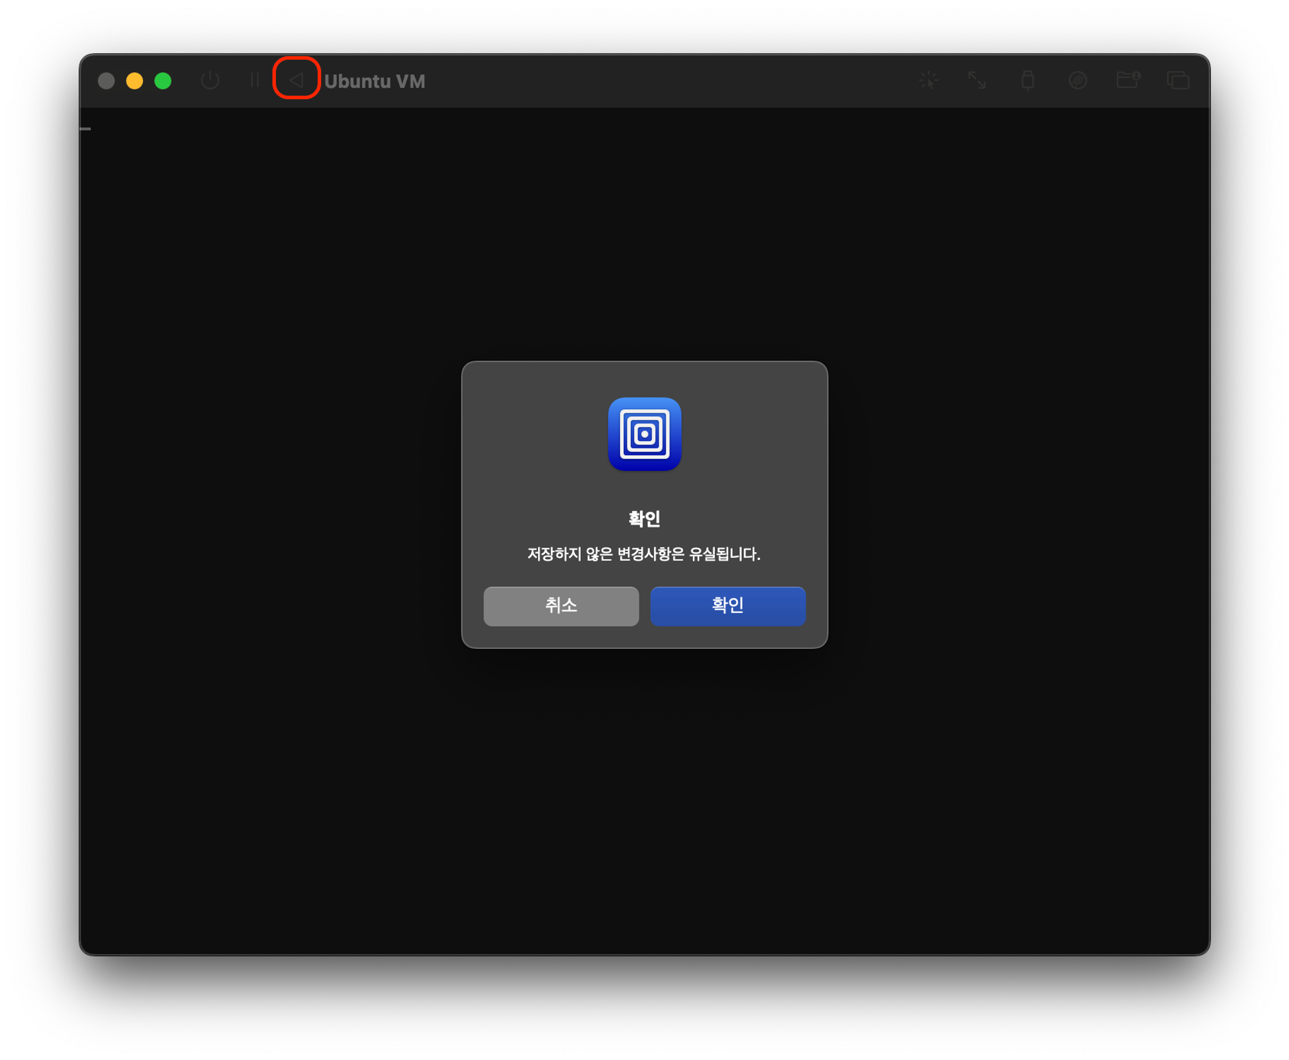Click the power button in VM toolbar
1289x1060 pixels.
pos(210,81)
